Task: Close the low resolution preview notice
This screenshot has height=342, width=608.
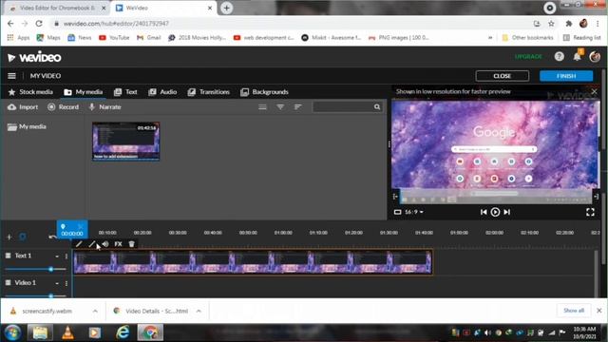Action: (x=594, y=92)
